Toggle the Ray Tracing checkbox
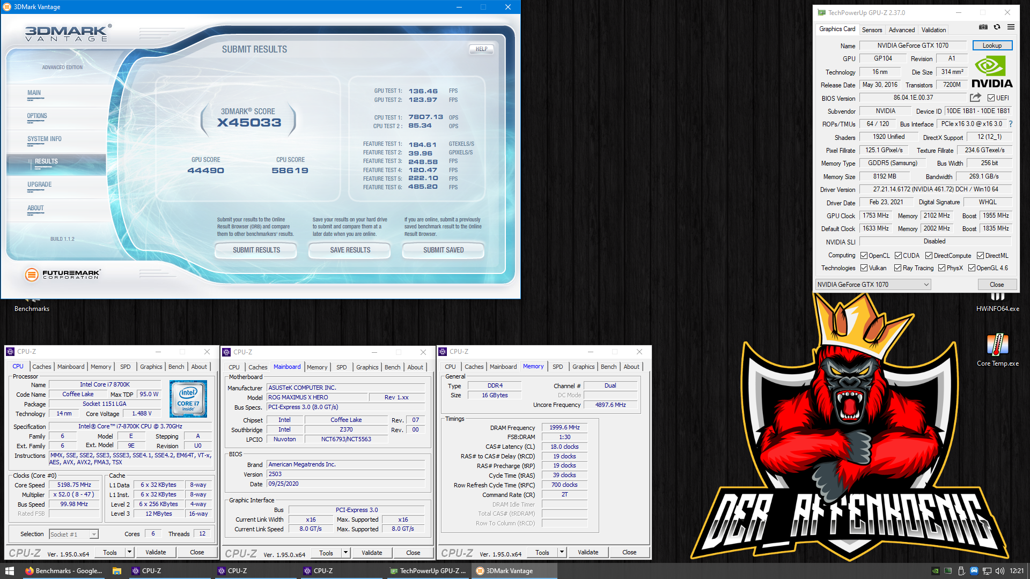This screenshot has height=579, width=1030. tap(897, 268)
